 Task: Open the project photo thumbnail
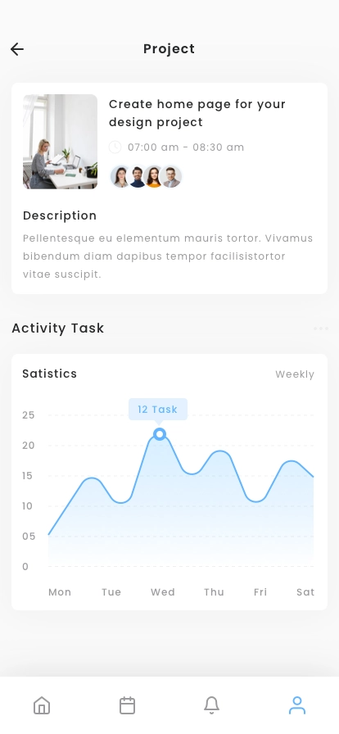[x=60, y=142]
